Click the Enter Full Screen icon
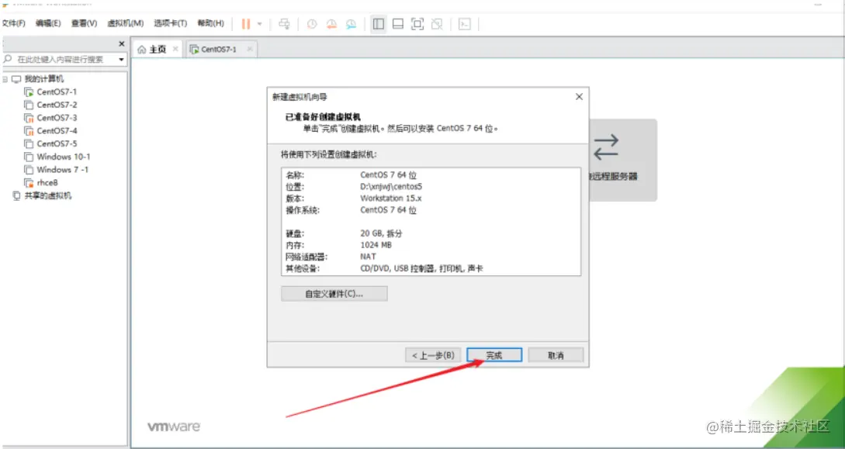Screen dimensions: 845x449 (x=417, y=24)
